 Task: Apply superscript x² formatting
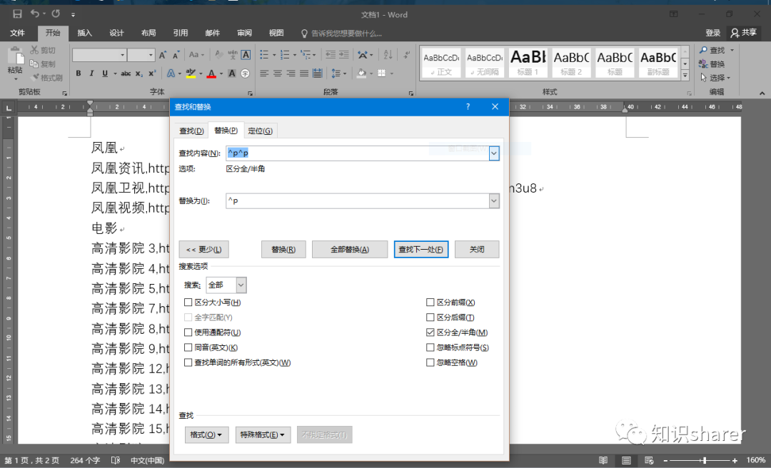point(152,73)
